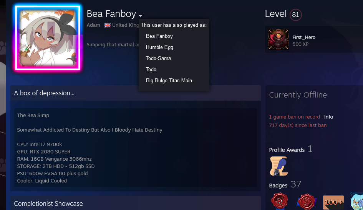Click the United Kingdom flag icon
The image size is (363, 210).
(x=108, y=25)
